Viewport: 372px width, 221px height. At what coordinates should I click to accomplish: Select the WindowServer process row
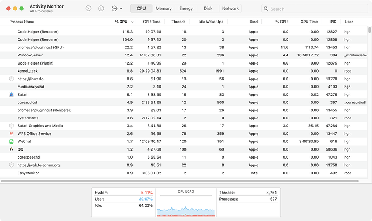click(184, 55)
